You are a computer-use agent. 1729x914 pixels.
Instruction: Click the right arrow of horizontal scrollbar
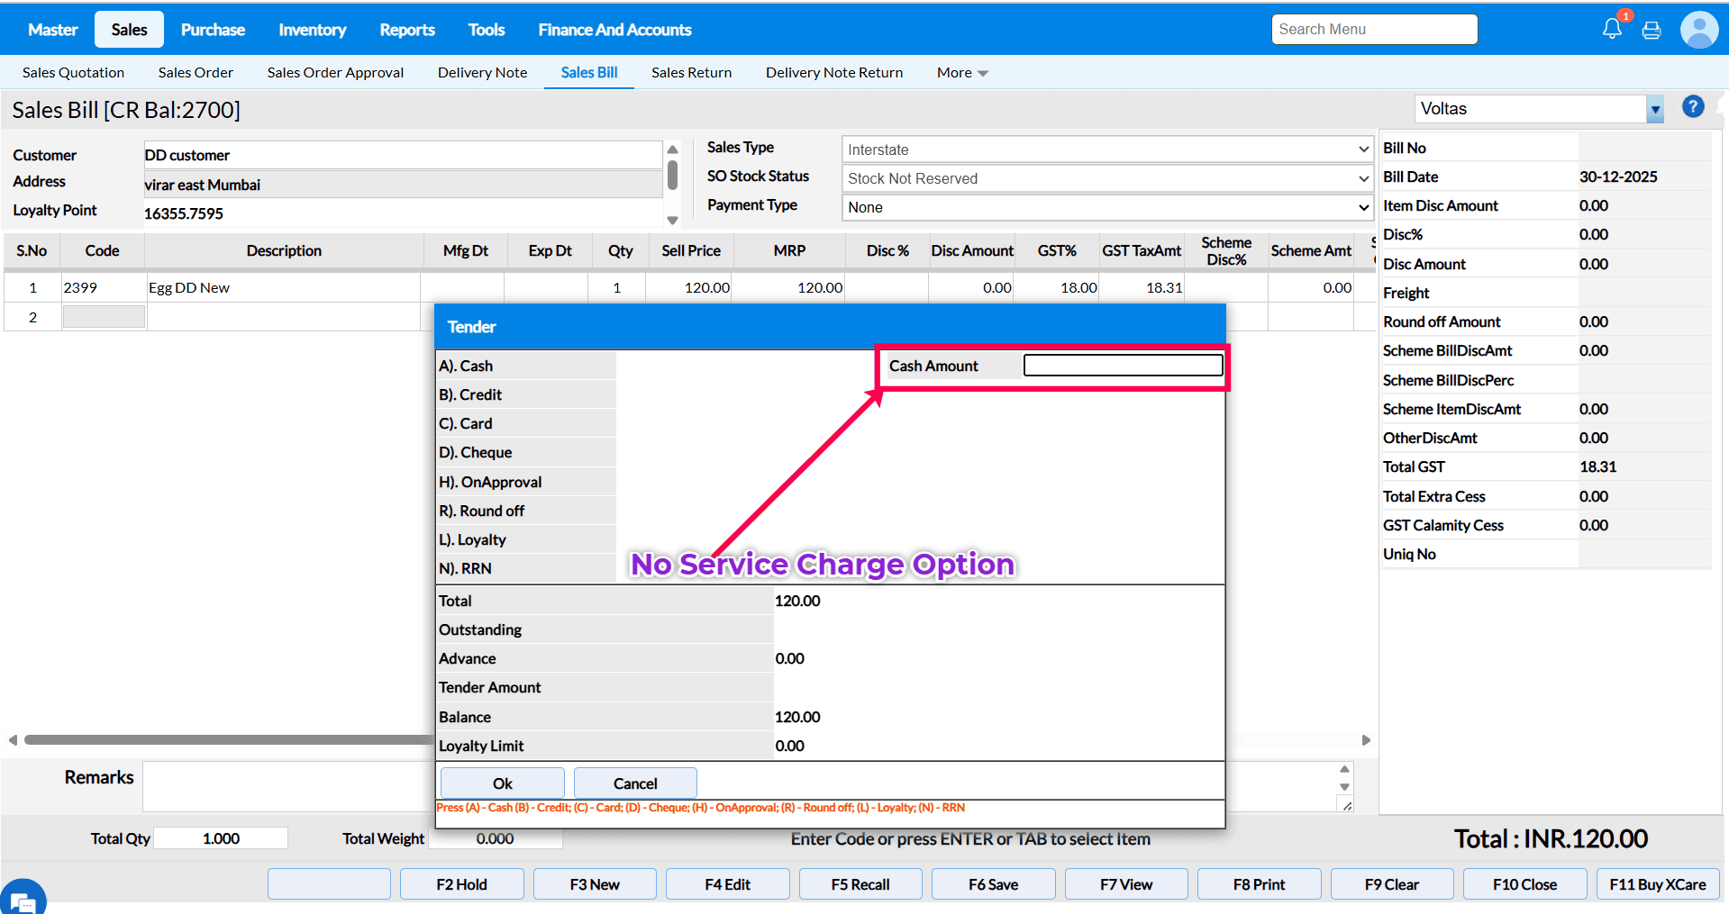tap(1366, 740)
